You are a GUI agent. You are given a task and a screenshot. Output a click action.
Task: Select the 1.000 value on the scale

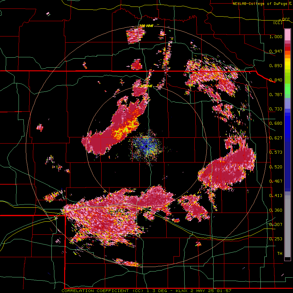276,37
